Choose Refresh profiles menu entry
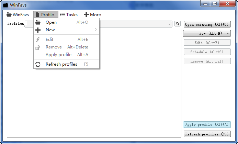This screenshot has width=238, height=144. (x=67, y=64)
